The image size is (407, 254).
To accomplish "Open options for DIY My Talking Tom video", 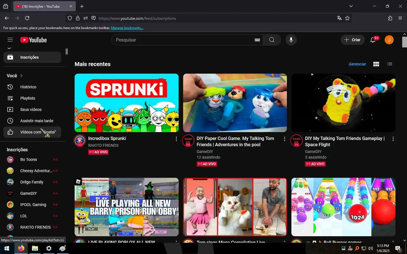I will tap(393, 139).
